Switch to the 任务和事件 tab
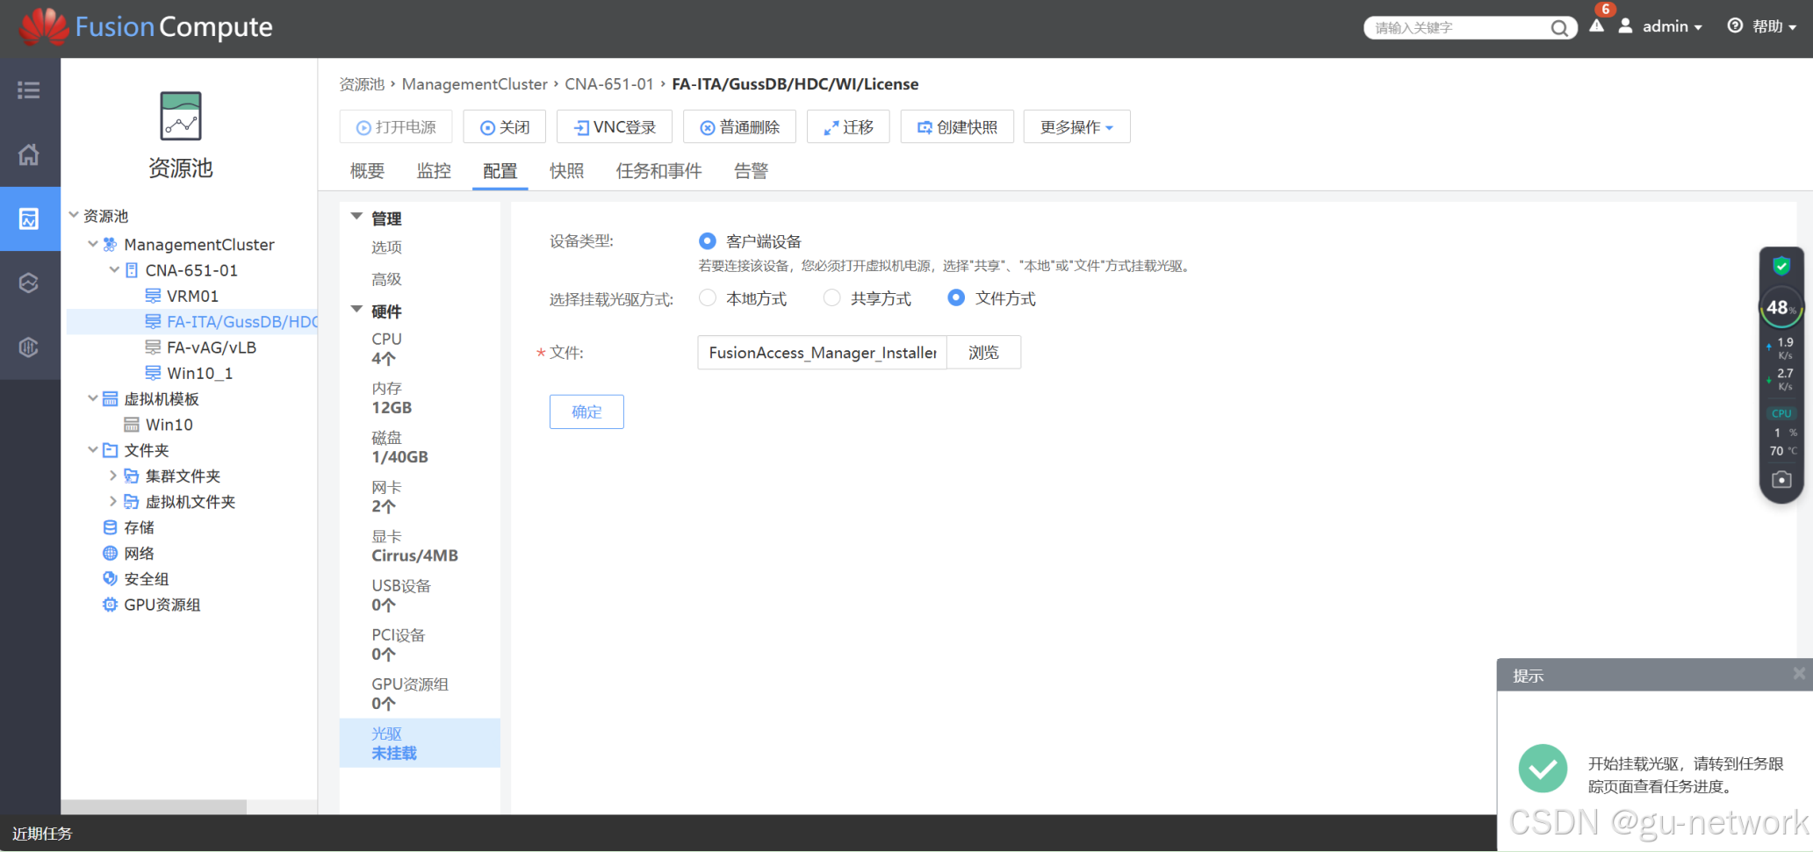The height and width of the screenshot is (852, 1813). [x=658, y=171]
